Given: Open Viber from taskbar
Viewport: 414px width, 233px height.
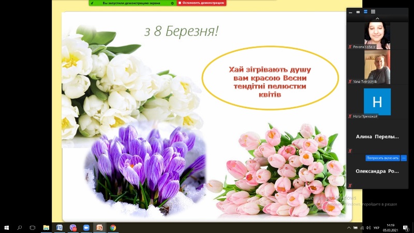Looking at the screenshot, I should click(73, 228).
